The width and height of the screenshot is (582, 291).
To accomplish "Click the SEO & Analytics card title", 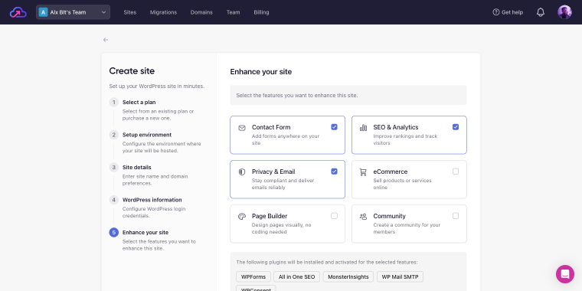I will tap(396, 127).
